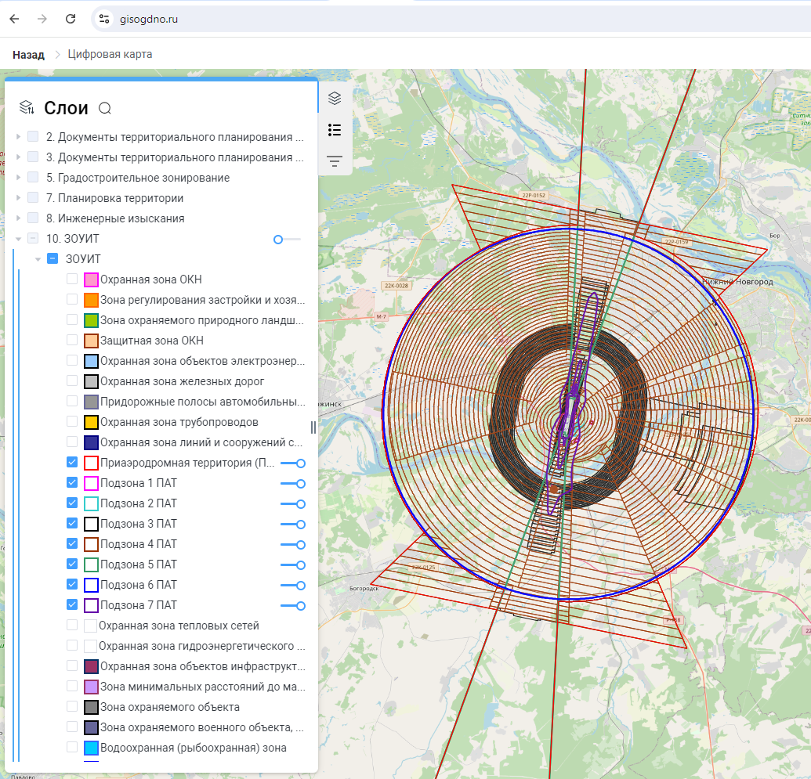Screen dimensions: 811x779
Task: Click the Цифровая карта breadcrumb
Action: (110, 54)
